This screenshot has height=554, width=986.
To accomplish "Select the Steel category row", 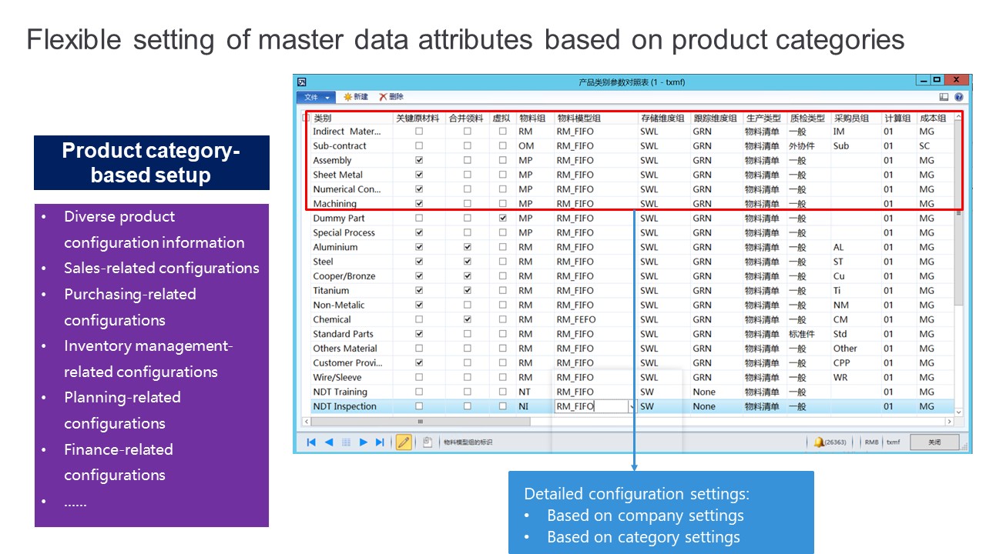I will (x=632, y=262).
